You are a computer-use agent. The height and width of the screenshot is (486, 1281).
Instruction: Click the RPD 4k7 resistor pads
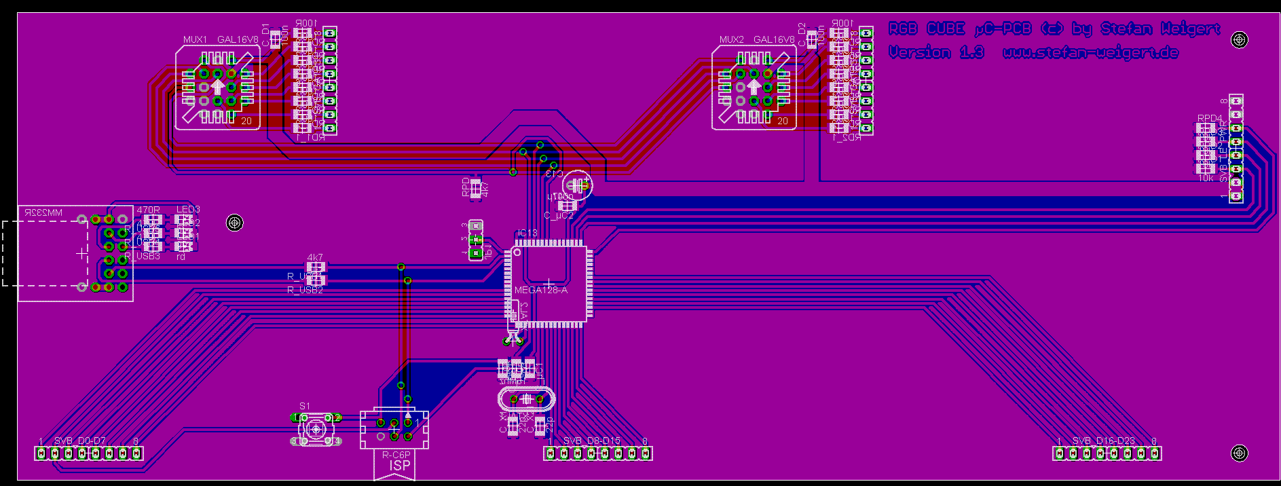(x=475, y=188)
